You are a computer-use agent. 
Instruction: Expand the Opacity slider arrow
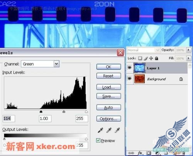[x=188, y=50]
